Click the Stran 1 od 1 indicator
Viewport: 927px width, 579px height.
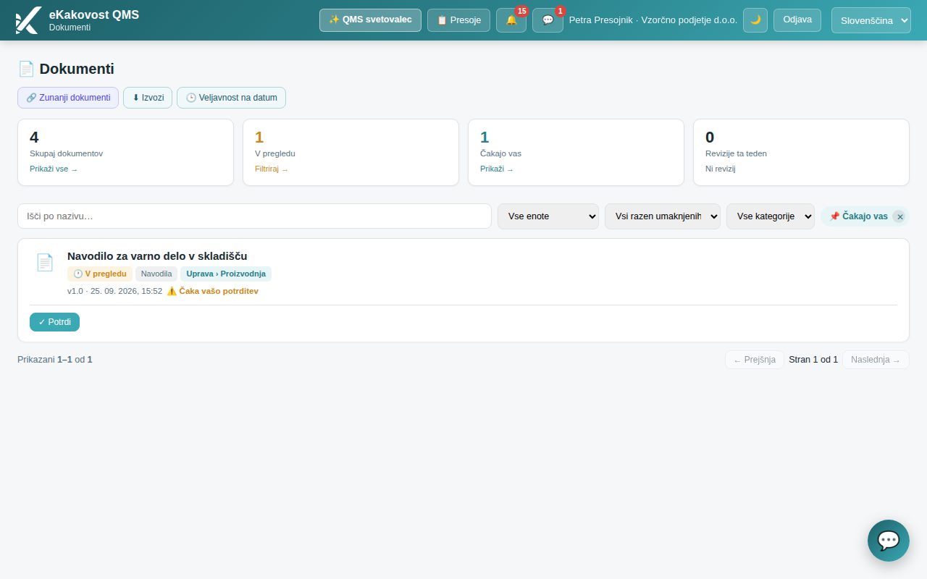pos(813,360)
